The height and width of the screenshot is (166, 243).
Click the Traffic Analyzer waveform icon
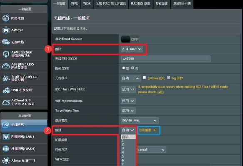click(6, 78)
